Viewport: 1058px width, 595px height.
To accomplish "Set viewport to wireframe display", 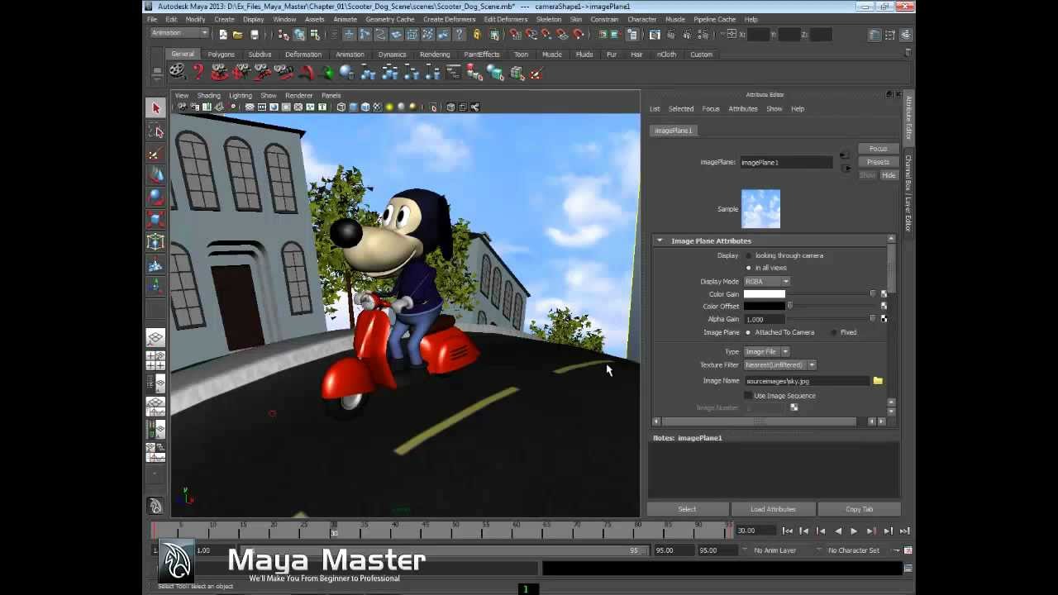I will [341, 107].
